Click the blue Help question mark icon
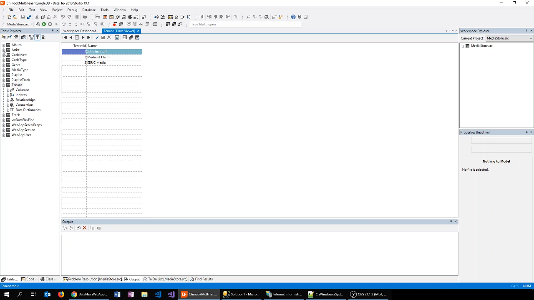This screenshot has height=300, width=534. click(293, 17)
